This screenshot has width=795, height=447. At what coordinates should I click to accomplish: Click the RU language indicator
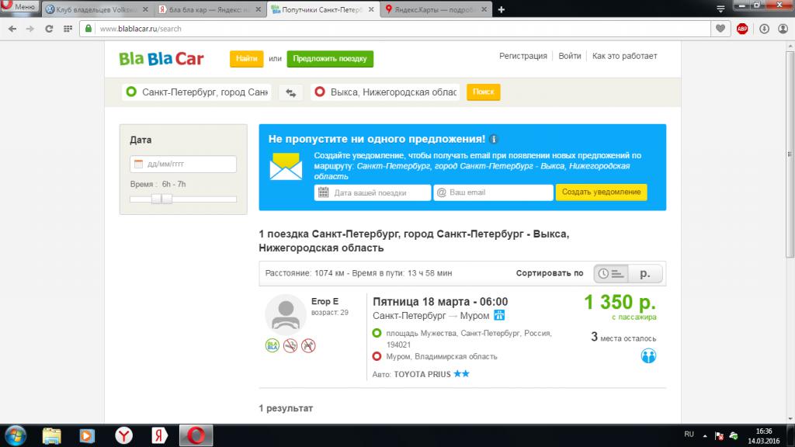click(689, 435)
